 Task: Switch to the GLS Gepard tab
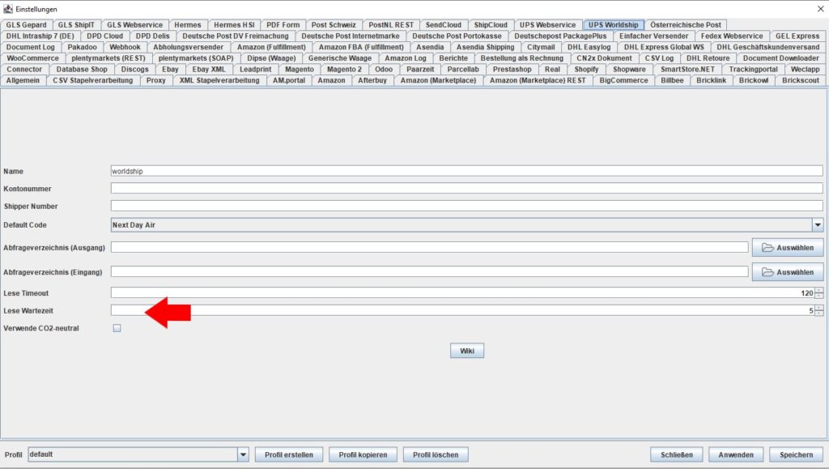[27, 25]
